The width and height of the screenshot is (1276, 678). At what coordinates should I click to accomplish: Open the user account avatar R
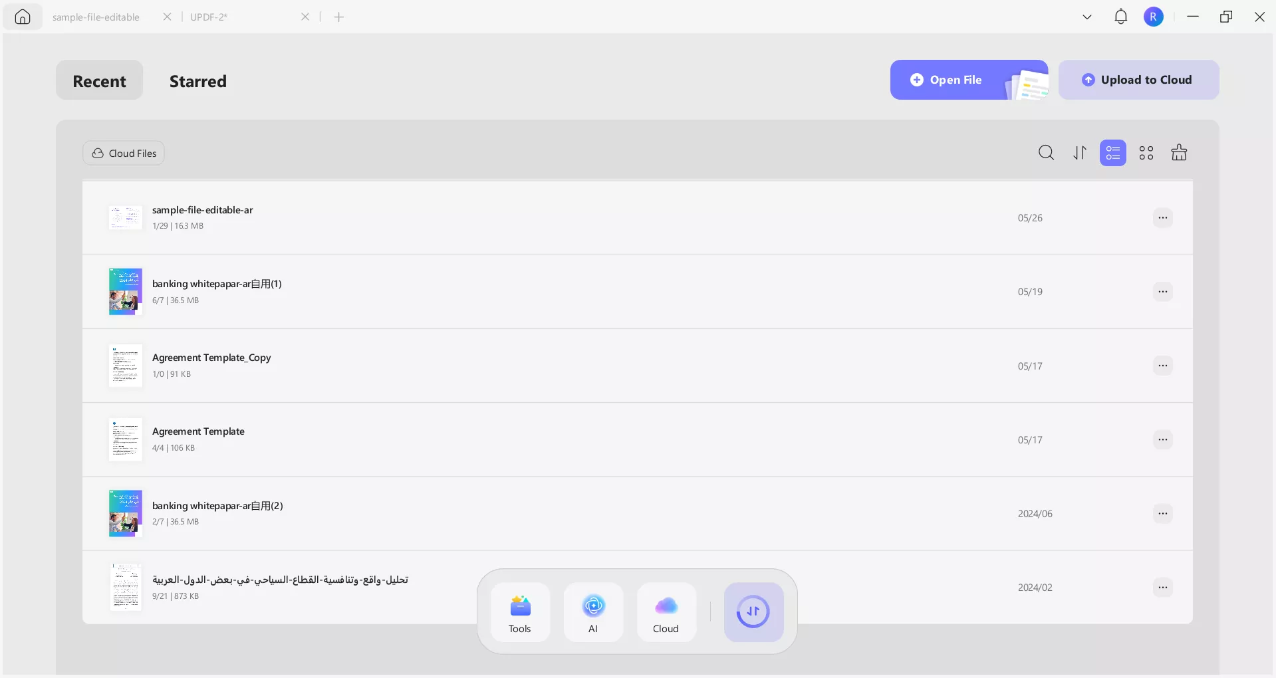[1154, 17]
